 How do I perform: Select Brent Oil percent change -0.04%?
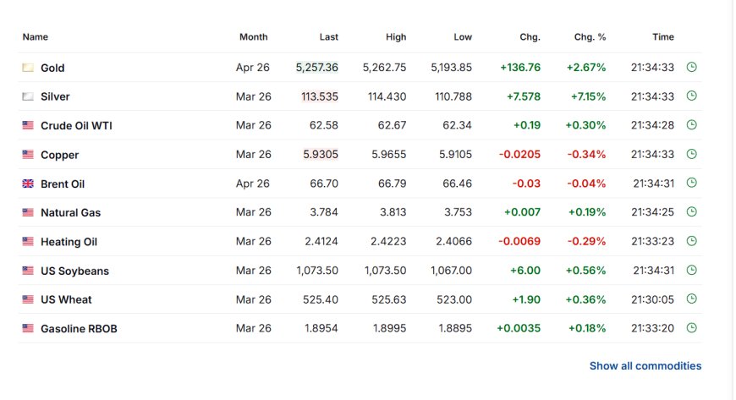(x=586, y=184)
